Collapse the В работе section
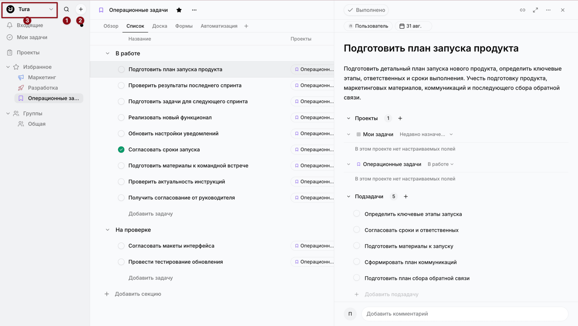The image size is (578, 326). 107,53
